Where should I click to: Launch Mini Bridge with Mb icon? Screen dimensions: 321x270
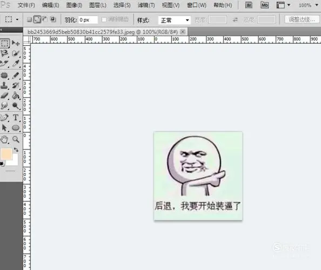[264, 5]
